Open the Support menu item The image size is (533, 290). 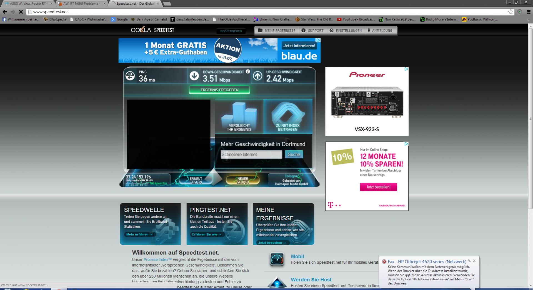pyautogui.click(x=312, y=30)
